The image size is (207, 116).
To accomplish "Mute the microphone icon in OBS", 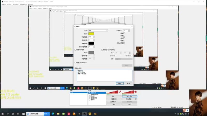I will 120,92.
